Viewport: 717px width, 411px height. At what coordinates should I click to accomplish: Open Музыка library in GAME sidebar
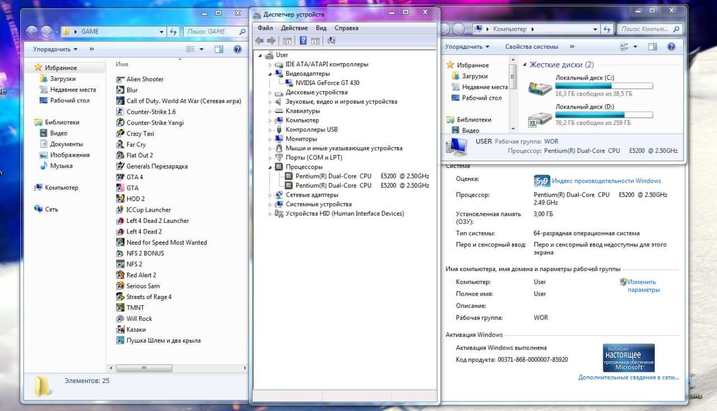[61, 166]
